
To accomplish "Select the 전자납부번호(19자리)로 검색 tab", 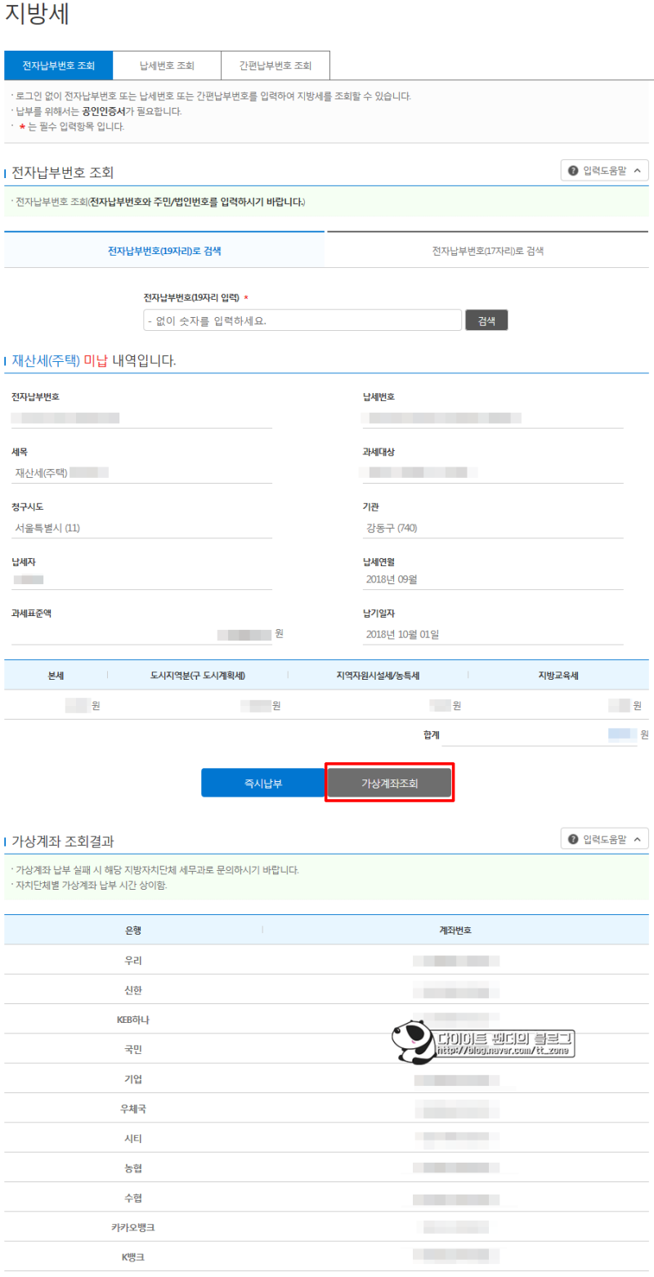I will pos(163,251).
